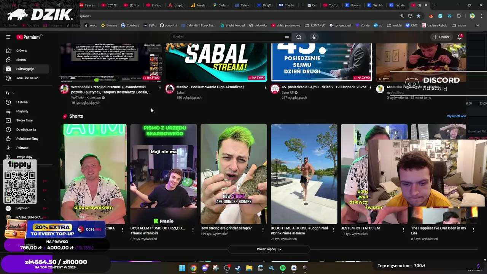Open File Explorer from the taskbar

tap(249, 268)
